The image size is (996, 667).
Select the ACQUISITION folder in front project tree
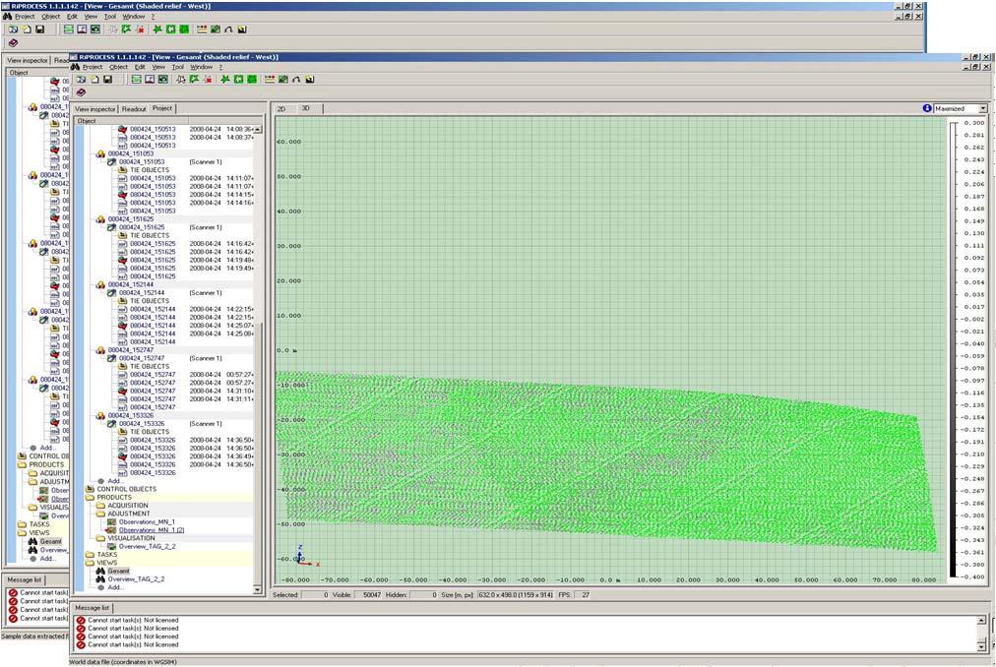tap(128, 506)
